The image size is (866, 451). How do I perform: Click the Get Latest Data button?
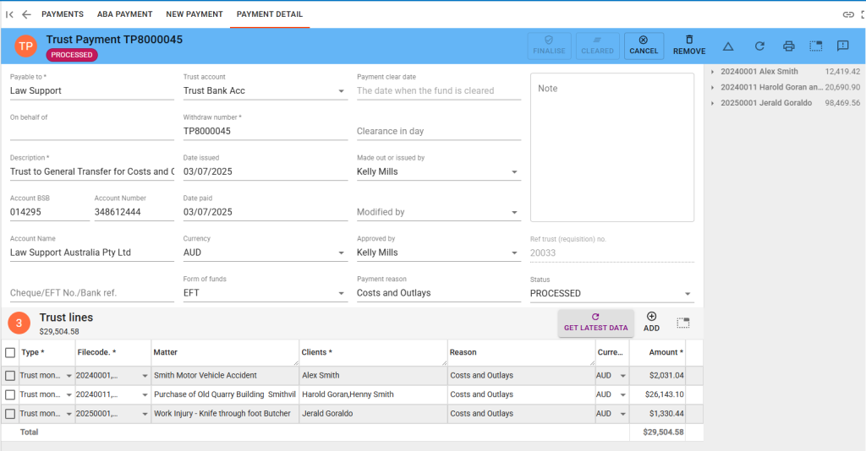click(595, 323)
